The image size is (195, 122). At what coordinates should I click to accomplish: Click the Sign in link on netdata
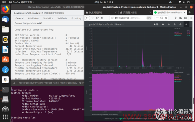(x=121, y=118)
